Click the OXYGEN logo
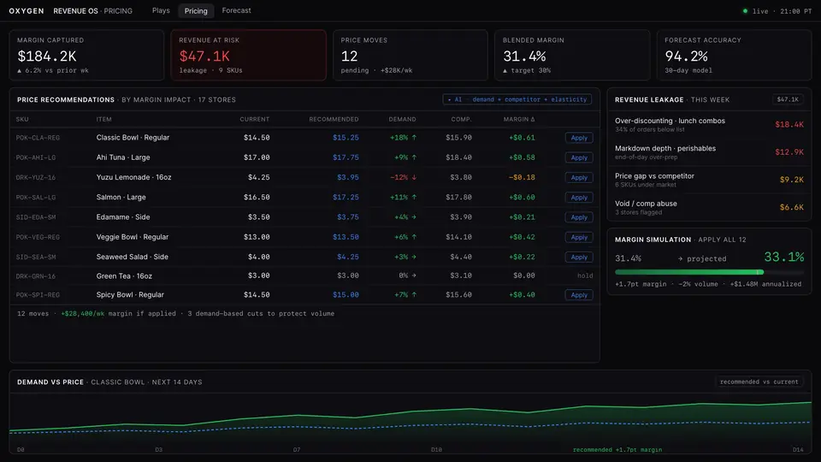This screenshot has width=821, height=462. pos(27,11)
